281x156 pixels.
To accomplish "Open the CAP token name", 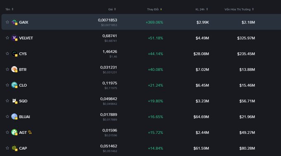I will 23,148.
